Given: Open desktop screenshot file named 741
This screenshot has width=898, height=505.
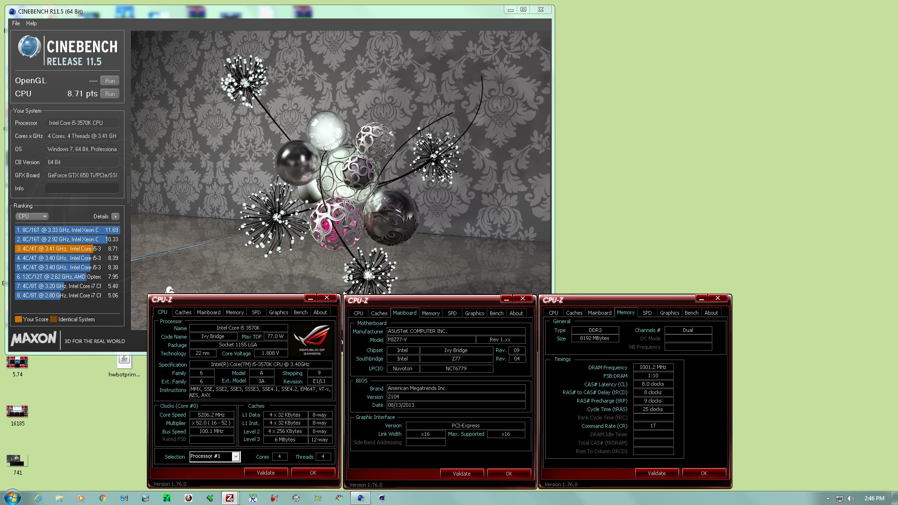Looking at the screenshot, I should (17, 465).
